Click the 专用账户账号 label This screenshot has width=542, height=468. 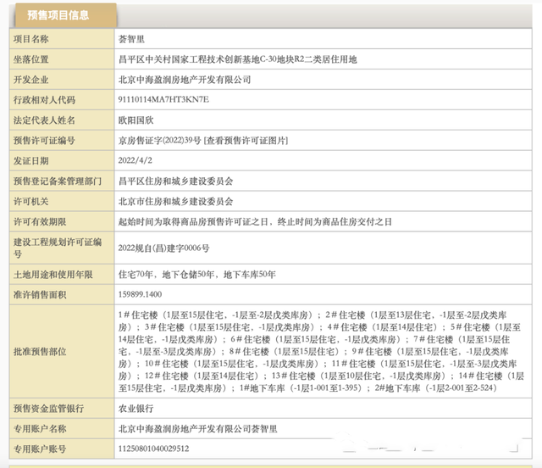click(40, 449)
